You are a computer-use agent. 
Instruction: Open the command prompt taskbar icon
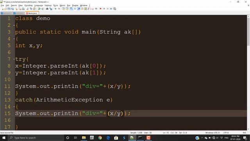pyautogui.click(x=140, y=137)
